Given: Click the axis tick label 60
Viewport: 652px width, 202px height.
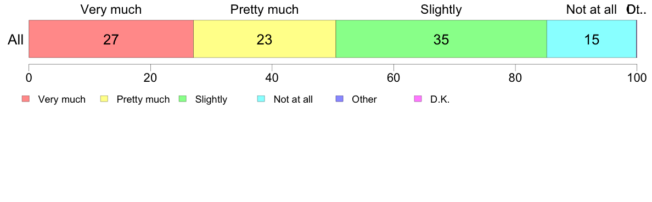Looking at the screenshot, I should click(394, 77).
